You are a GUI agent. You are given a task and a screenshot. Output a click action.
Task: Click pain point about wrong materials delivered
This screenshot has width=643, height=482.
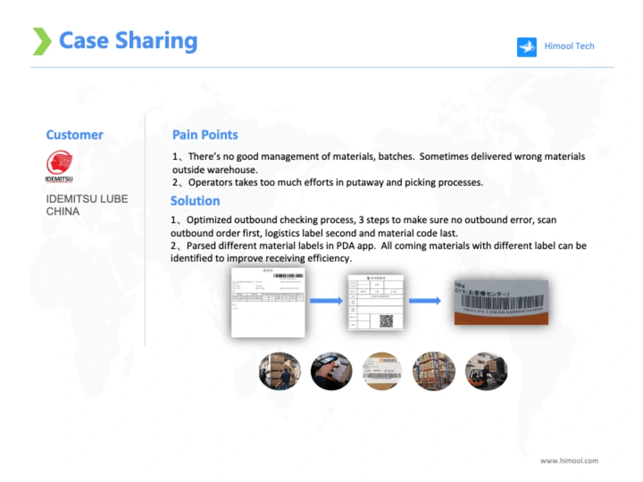tap(379, 163)
